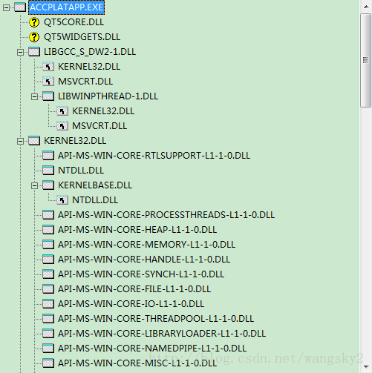Collapse the LIBWINPTHREAD-1.DLL node
This screenshot has width=372, height=373.
[34, 96]
